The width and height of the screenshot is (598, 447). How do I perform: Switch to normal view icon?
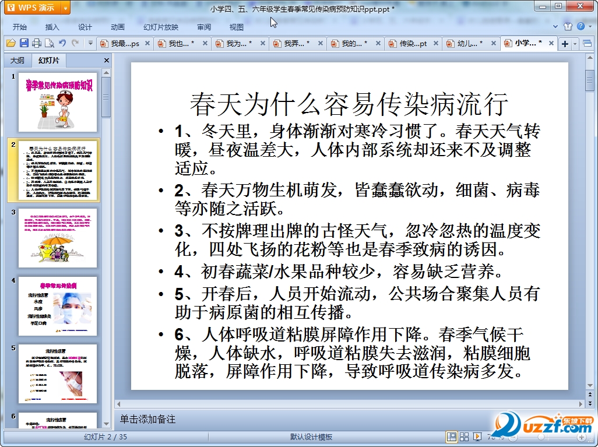452,437
